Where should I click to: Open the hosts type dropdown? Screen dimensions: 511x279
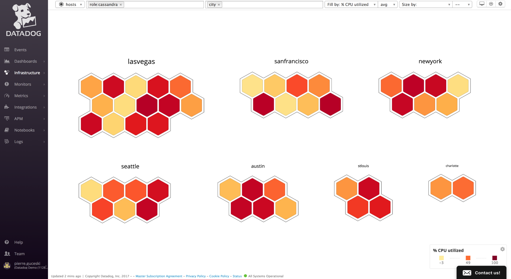tap(70, 5)
